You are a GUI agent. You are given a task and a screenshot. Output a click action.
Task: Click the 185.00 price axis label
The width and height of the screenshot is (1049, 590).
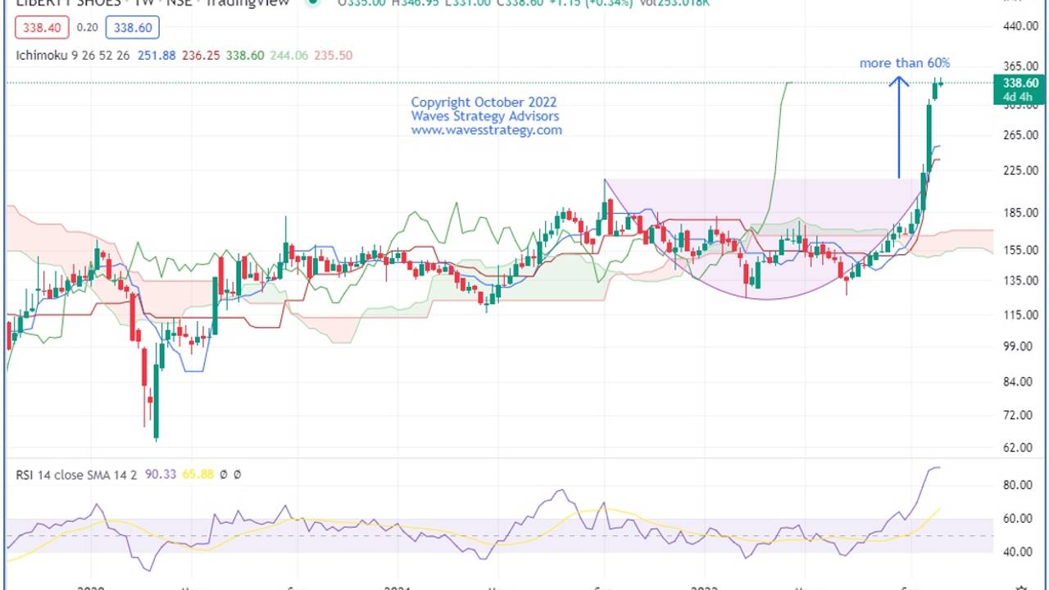click(1021, 213)
